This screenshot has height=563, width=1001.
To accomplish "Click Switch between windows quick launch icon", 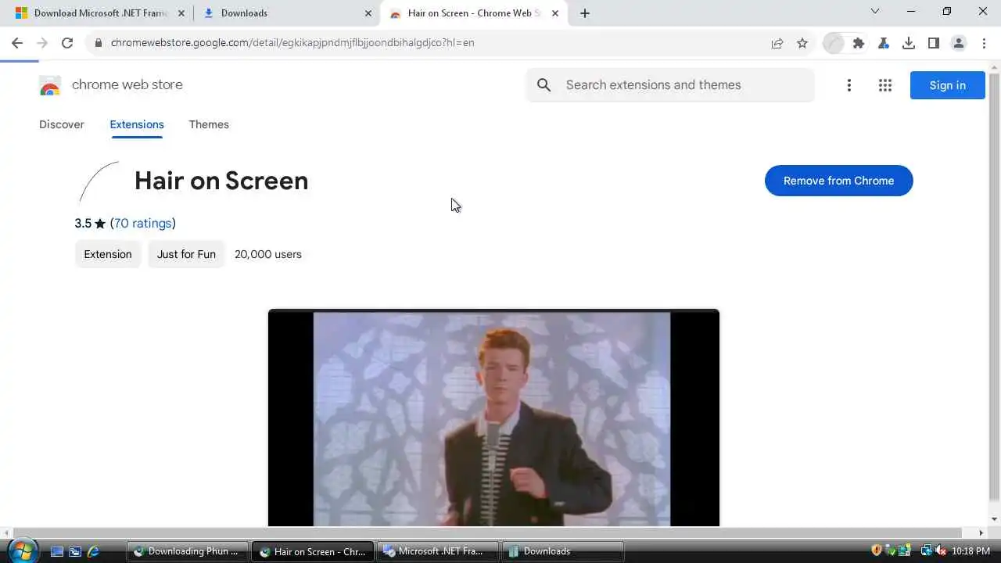I will click(x=75, y=551).
